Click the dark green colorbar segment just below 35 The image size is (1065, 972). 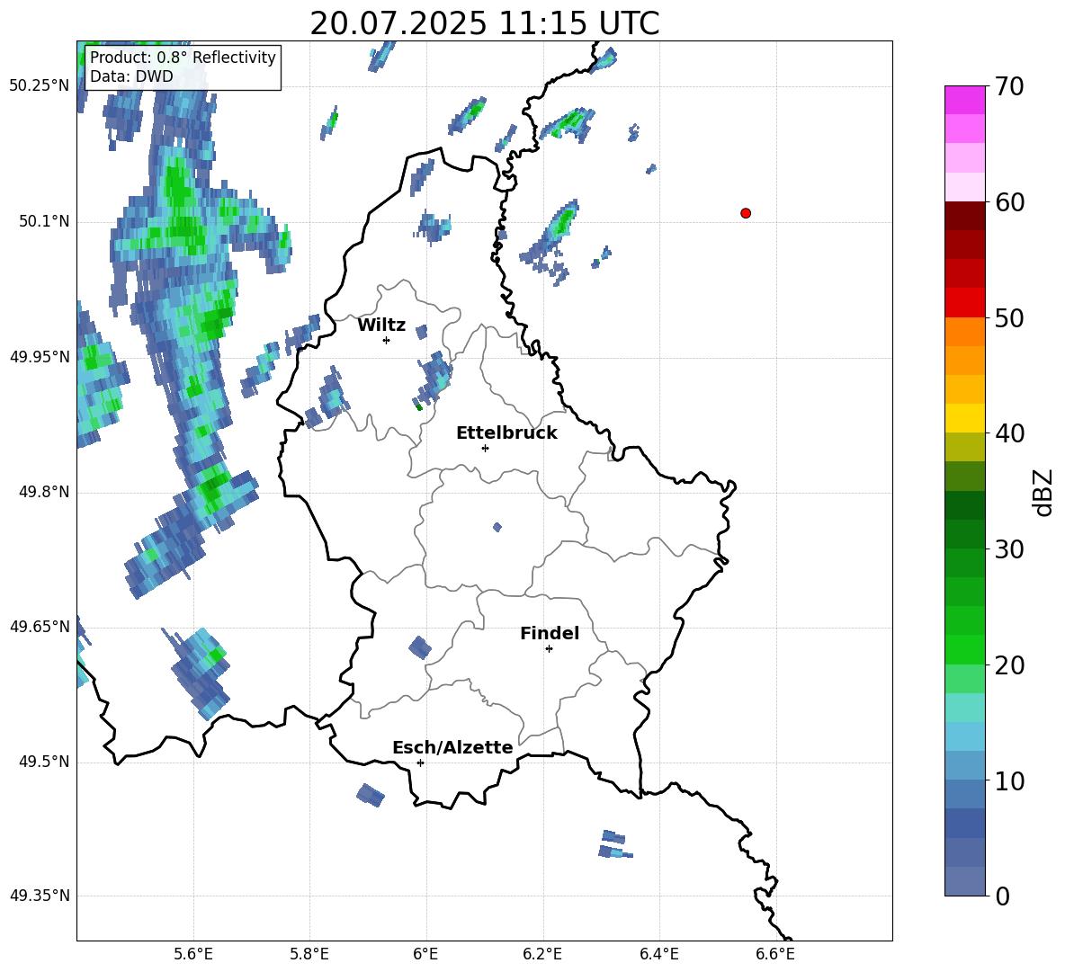pyautogui.click(x=964, y=505)
